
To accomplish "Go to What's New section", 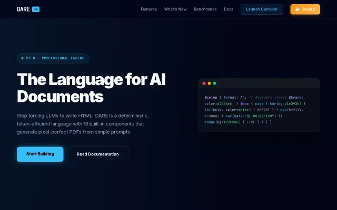I will pyautogui.click(x=175, y=9).
